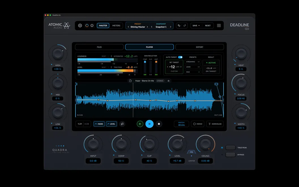Click the Input 0.0 dB value field
Screen dimensions: 299x187
[x=93, y=161]
